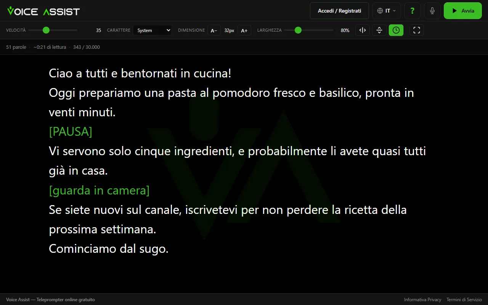488x305 pixels.
Task: Click the globe language icon
Action: pyautogui.click(x=380, y=11)
